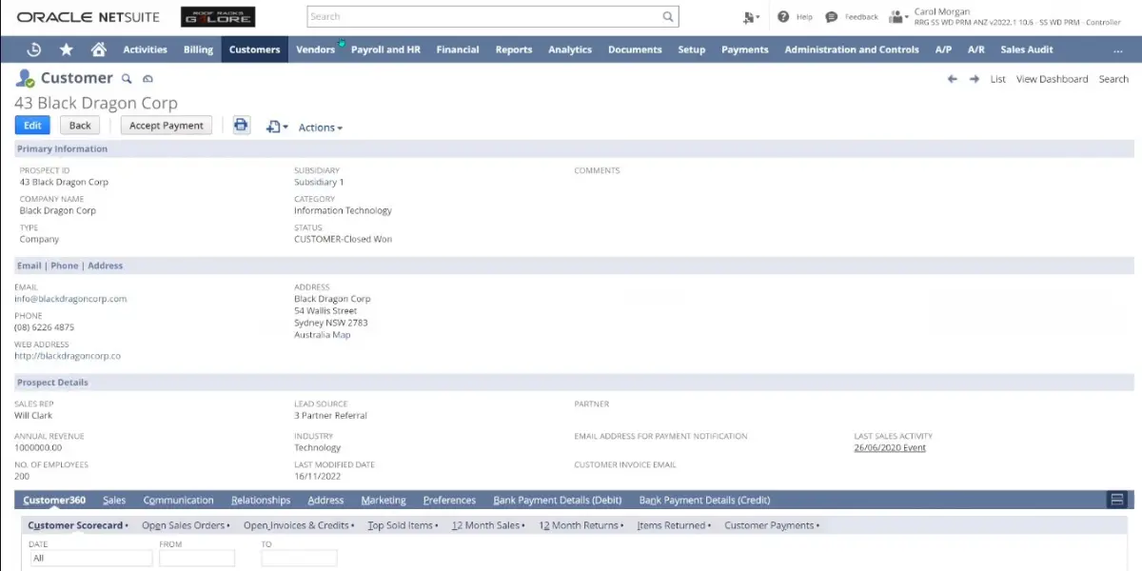1142x571 pixels.
Task: Click the subtab layout toggle icon
Action: click(x=1117, y=500)
